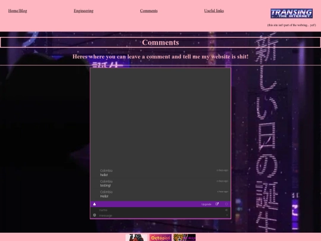
Task: Click the Octopen badge in the footer
Action: pyautogui.click(x=160, y=237)
